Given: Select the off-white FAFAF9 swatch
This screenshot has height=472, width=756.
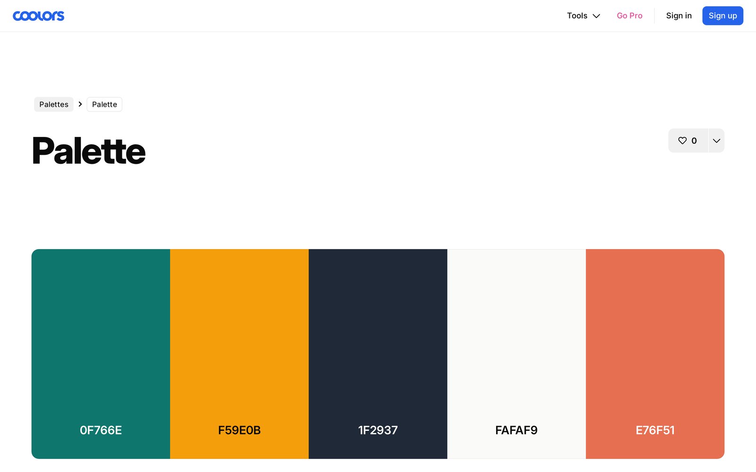Looking at the screenshot, I should point(516,354).
